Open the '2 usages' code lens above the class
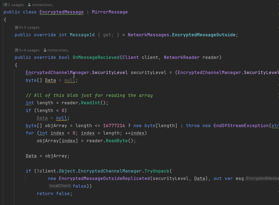Viewport: 279px width, 205px height. pos(14,5)
